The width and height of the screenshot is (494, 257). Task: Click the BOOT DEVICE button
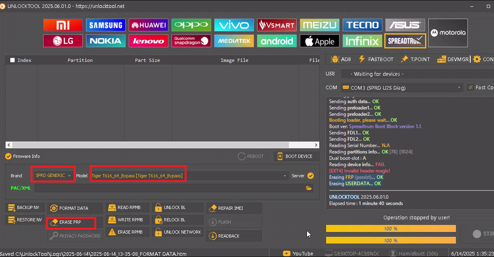(x=296, y=156)
